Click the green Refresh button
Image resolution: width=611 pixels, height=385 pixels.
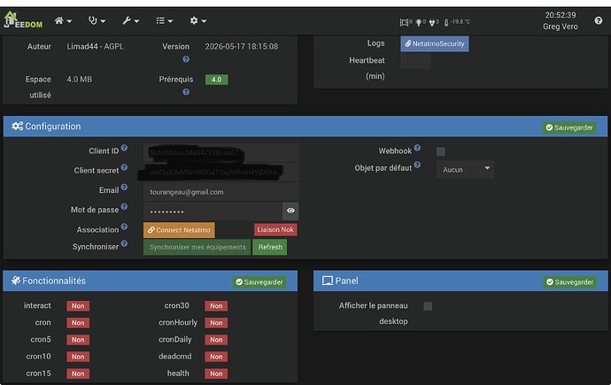coord(270,247)
